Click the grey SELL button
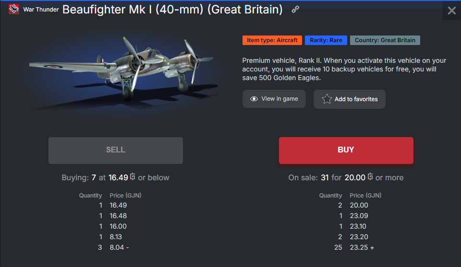 tap(116, 150)
